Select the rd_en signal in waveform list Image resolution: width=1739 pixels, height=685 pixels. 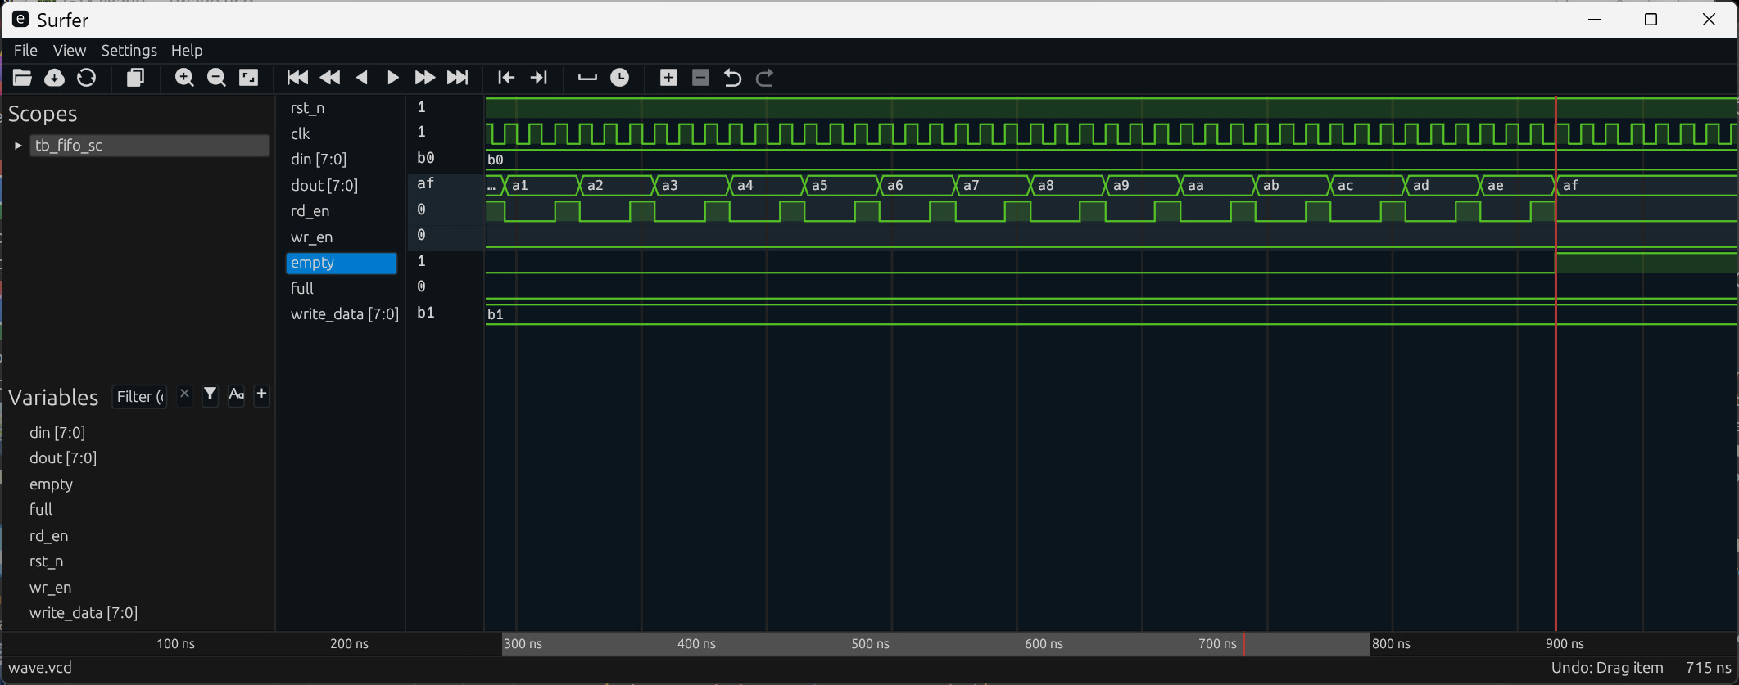(x=310, y=211)
